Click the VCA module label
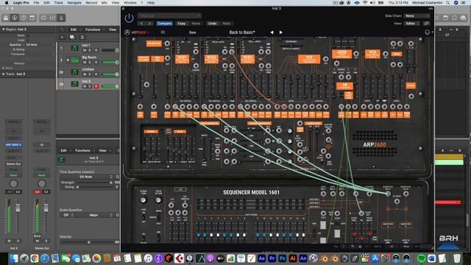 coord(372,54)
